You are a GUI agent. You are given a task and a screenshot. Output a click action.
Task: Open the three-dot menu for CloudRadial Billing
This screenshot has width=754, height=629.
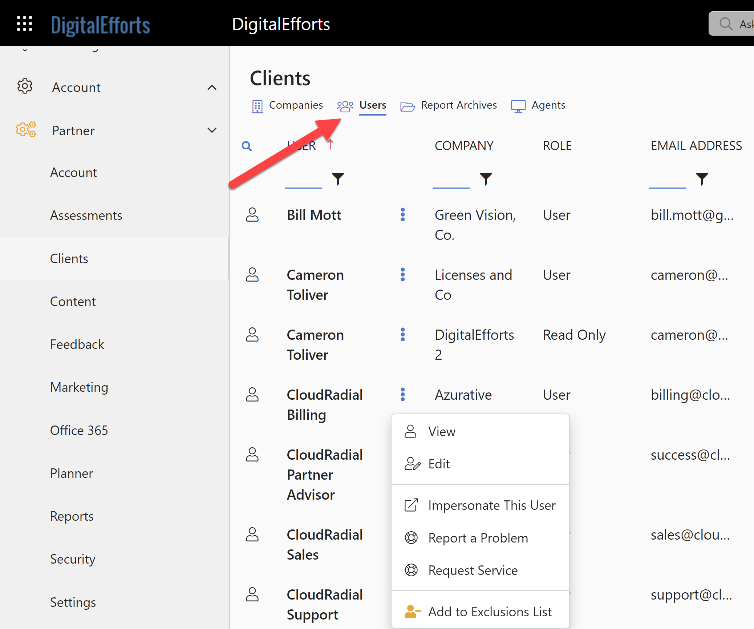[x=402, y=395]
